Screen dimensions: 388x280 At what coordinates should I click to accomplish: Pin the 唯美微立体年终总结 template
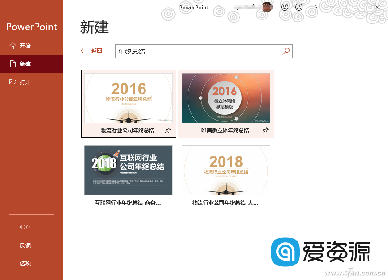pyautogui.click(x=266, y=130)
